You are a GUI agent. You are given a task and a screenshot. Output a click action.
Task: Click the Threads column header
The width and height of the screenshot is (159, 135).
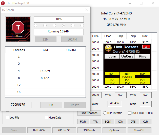[x=19, y=50]
